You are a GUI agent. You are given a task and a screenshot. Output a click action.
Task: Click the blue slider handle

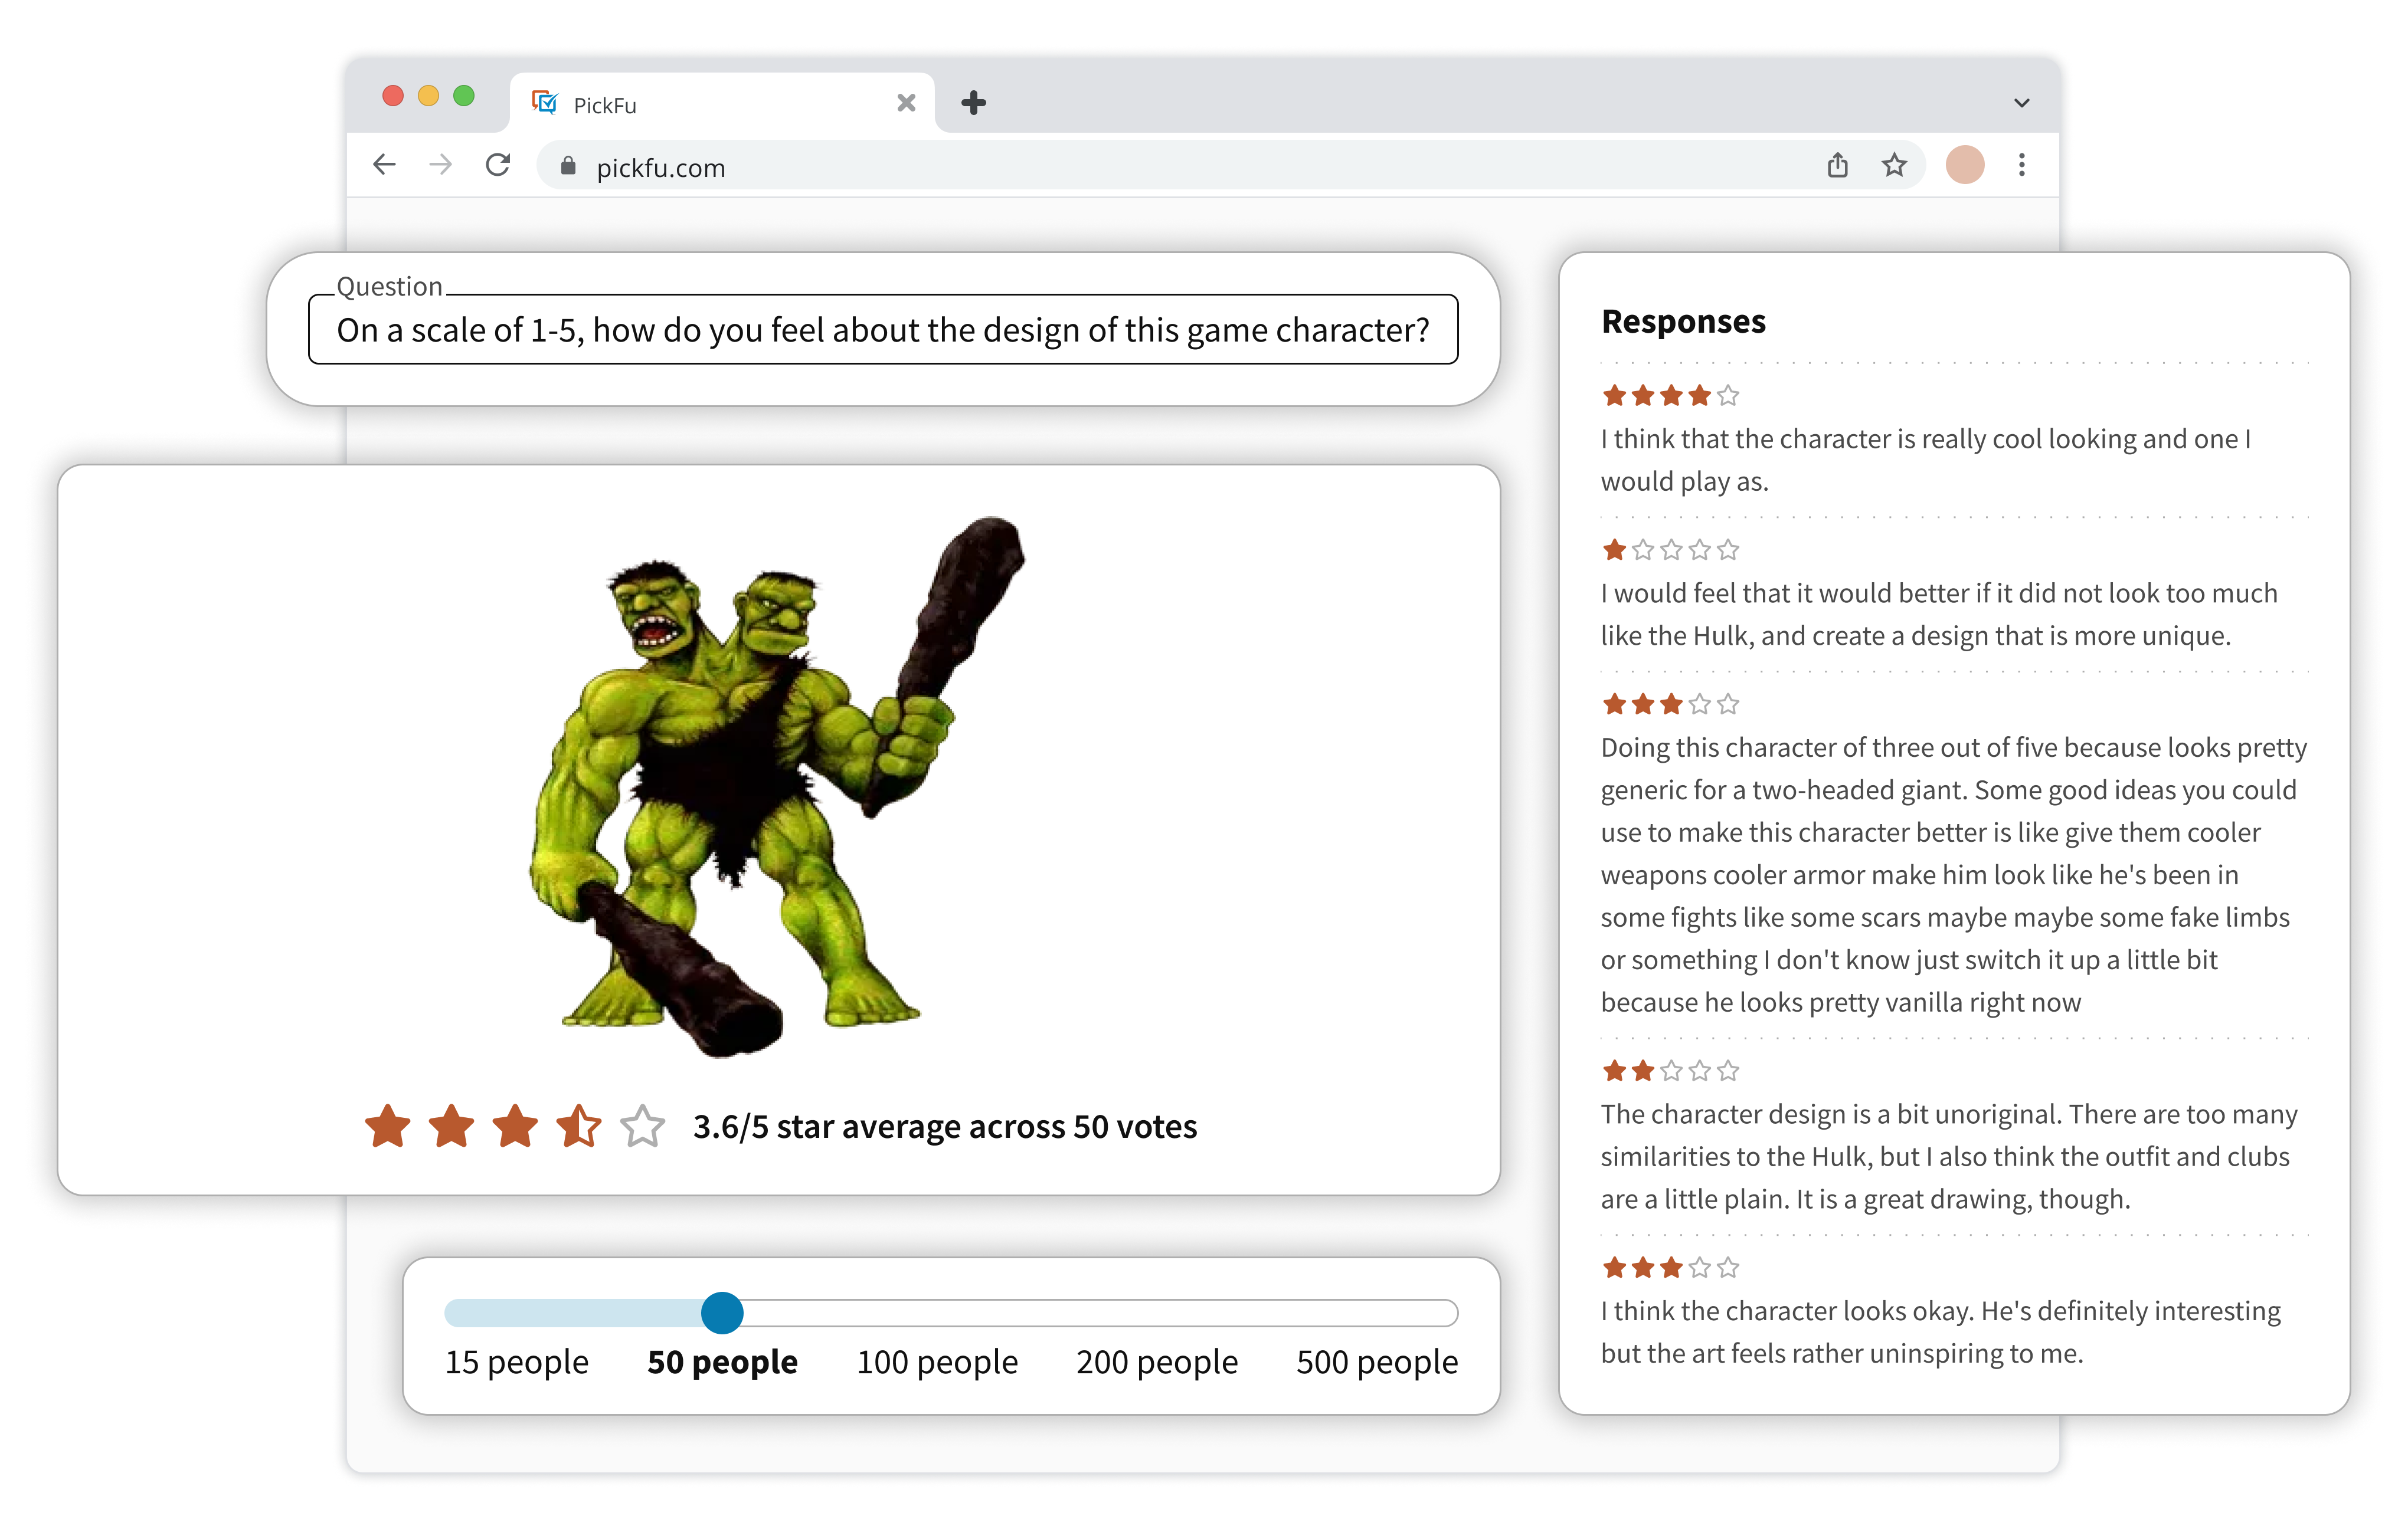pos(722,1312)
